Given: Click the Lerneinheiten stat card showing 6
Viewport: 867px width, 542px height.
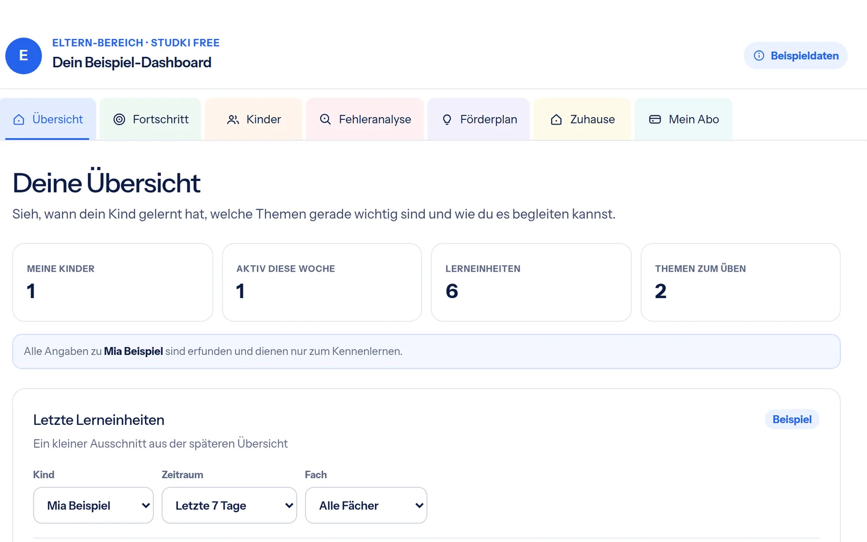Looking at the screenshot, I should pyautogui.click(x=531, y=282).
